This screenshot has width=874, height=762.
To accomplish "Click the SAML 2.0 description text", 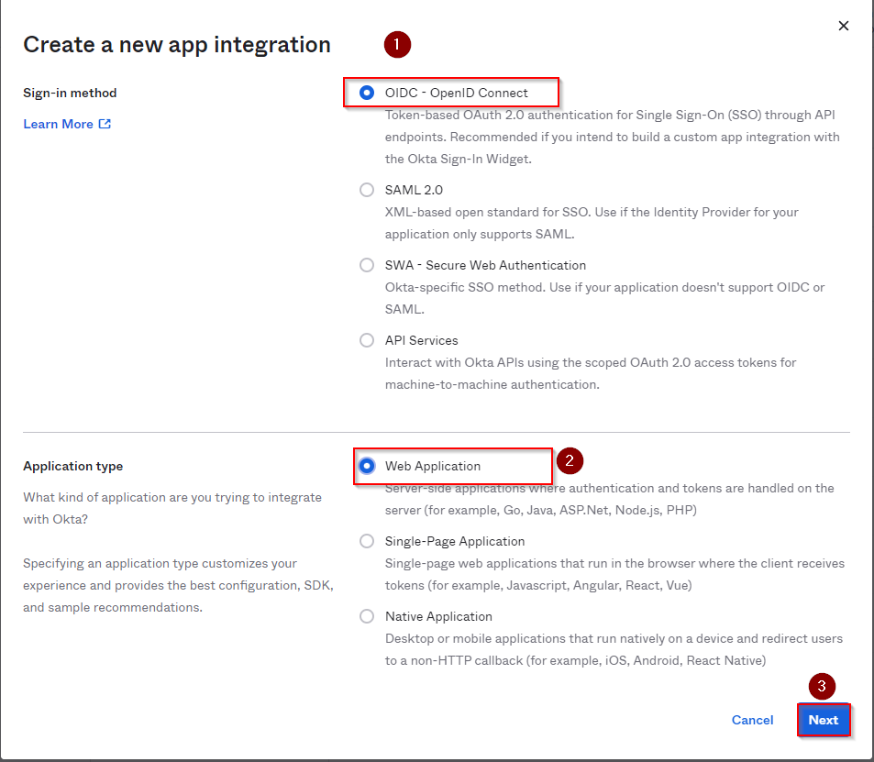I will [x=592, y=223].
